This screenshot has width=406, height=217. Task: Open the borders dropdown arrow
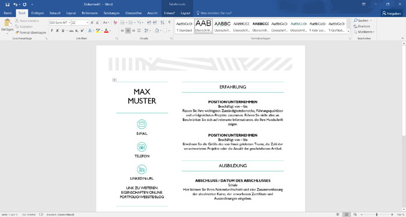coord(169,31)
